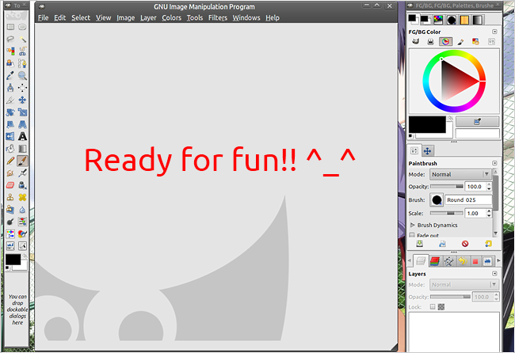Adjust the Paintbrush Opacity slider
Screen dimensions: 515x353
(448, 187)
